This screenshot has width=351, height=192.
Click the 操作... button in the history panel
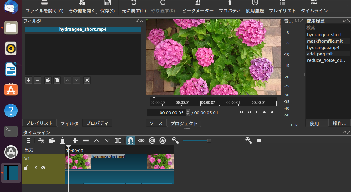(339, 123)
